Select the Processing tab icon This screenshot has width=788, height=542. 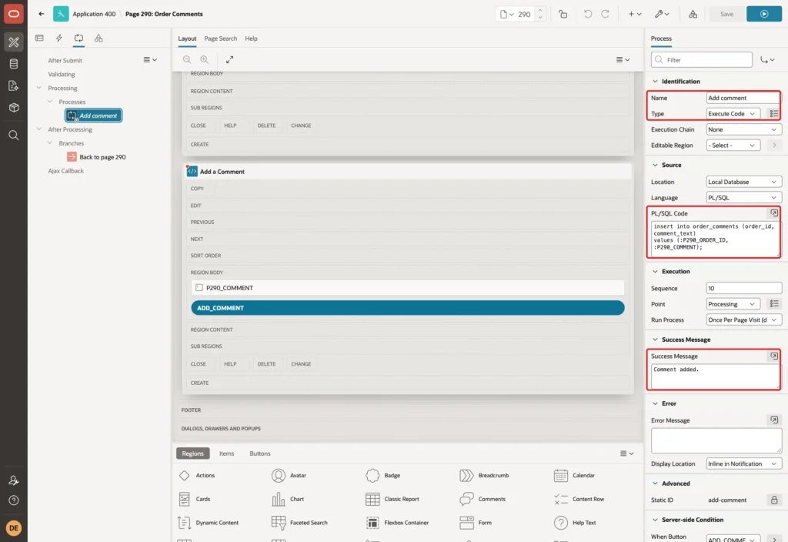coord(78,38)
